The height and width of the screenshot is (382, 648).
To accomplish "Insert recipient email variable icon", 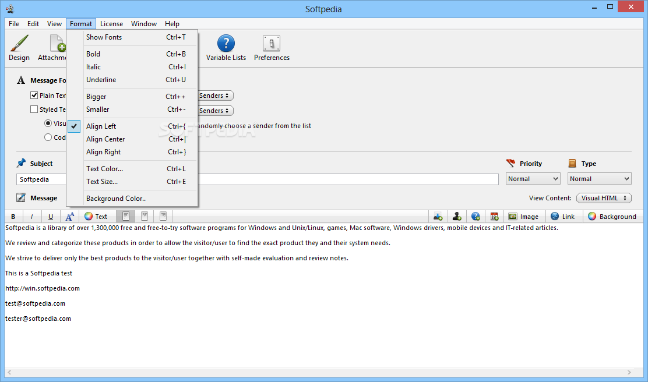I will pos(438,217).
